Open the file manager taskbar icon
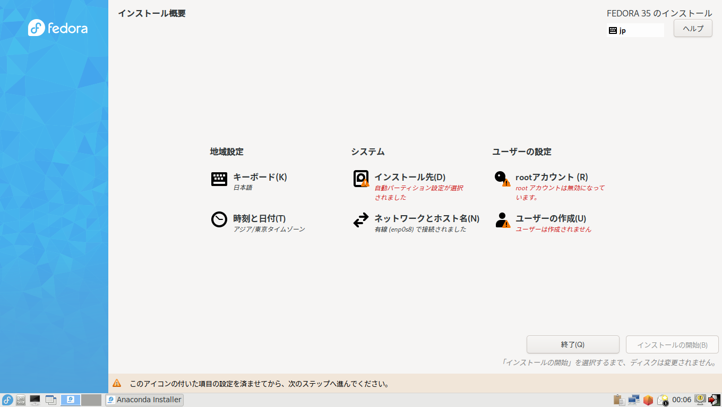Image resolution: width=722 pixels, height=407 pixels. coord(21,400)
